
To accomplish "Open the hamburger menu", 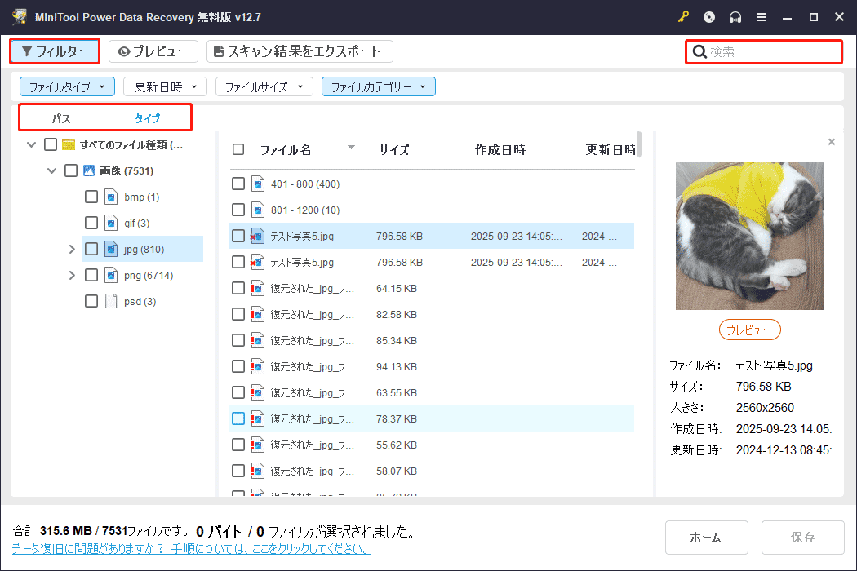I will tap(762, 16).
